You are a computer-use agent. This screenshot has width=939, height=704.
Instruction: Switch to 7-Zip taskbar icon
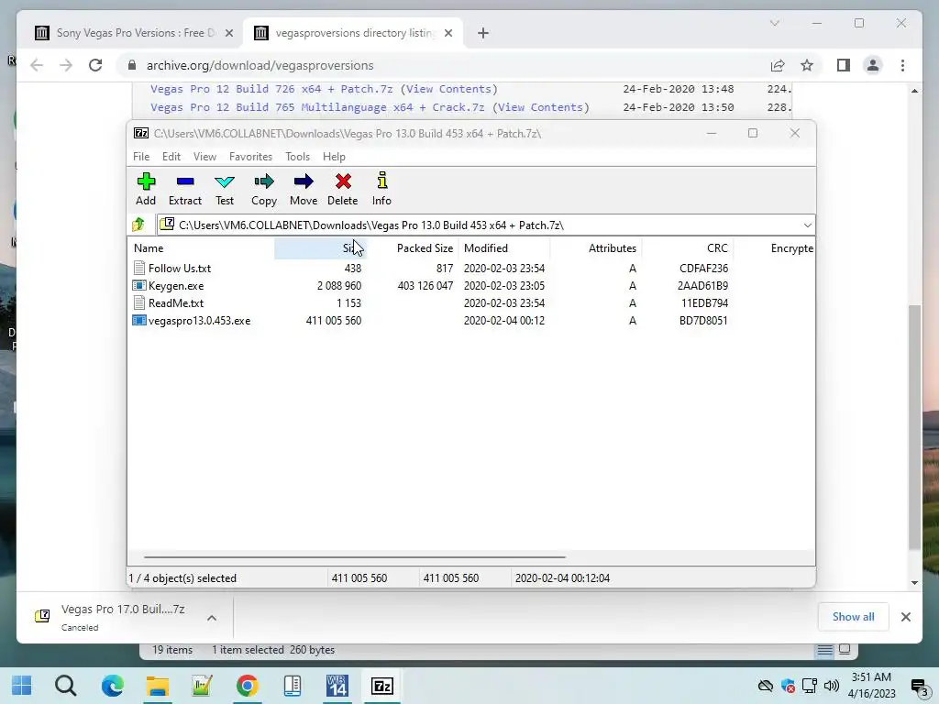tap(382, 686)
